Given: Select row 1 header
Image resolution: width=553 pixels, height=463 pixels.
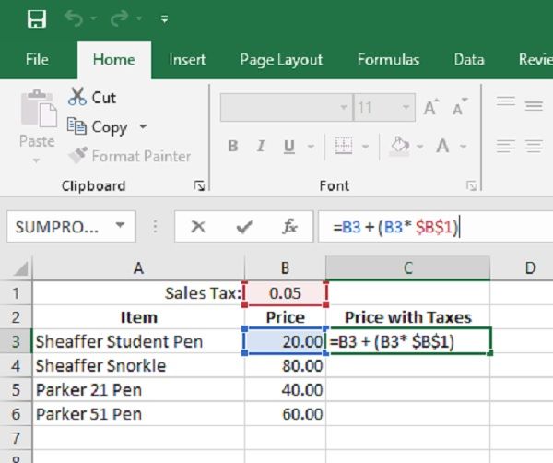Looking at the screenshot, I should [x=16, y=293].
